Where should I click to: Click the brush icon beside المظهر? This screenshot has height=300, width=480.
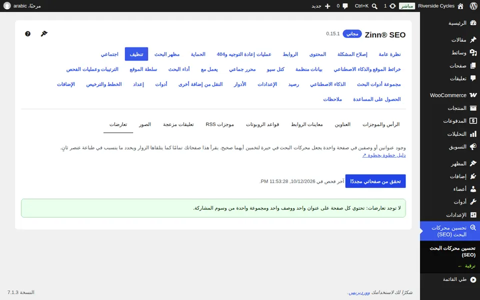[x=473, y=163]
